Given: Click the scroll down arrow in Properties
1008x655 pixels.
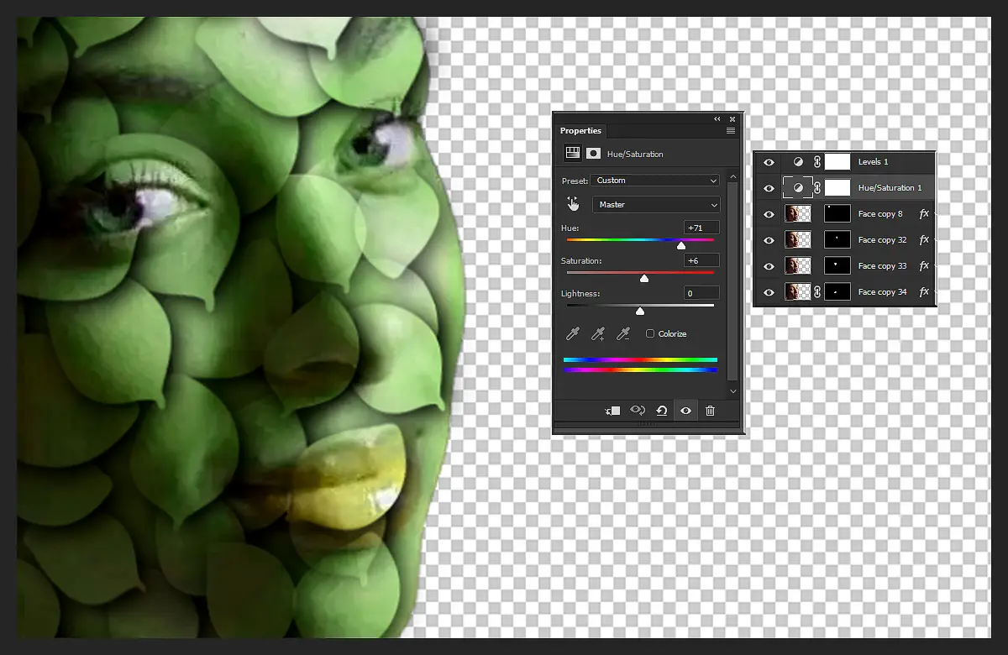Looking at the screenshot, I should [x=732, y=391].
